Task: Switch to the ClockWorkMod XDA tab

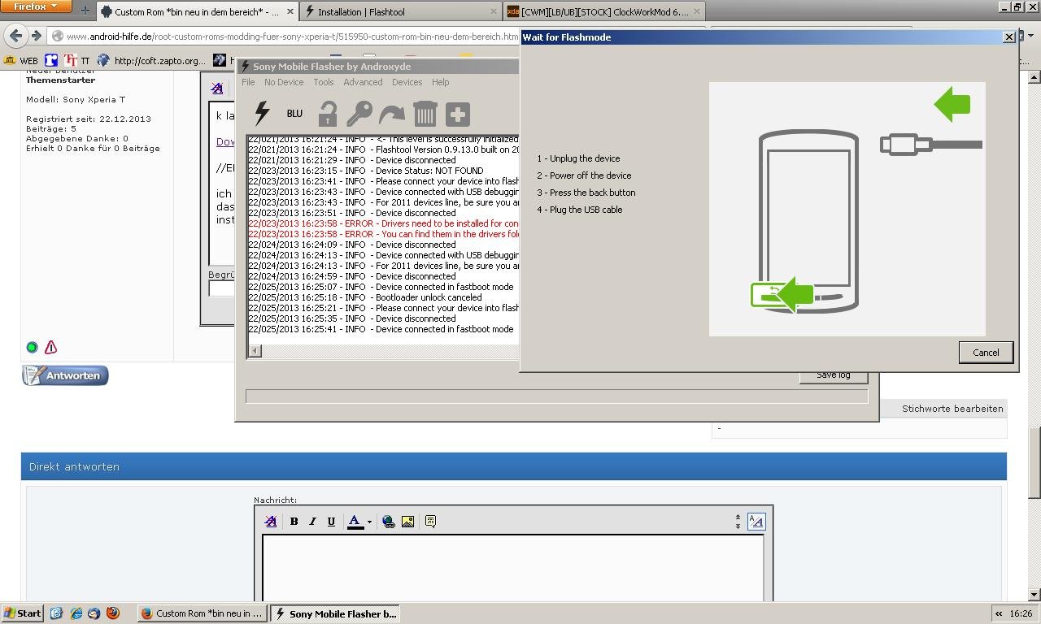Action: coord(604,12)
